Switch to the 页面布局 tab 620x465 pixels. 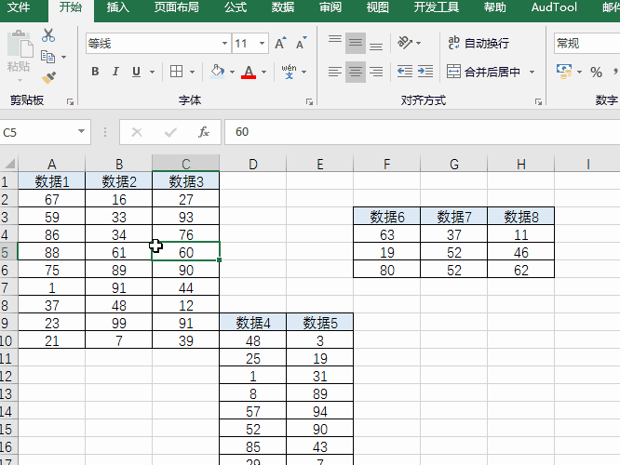[x=176, y=7]
